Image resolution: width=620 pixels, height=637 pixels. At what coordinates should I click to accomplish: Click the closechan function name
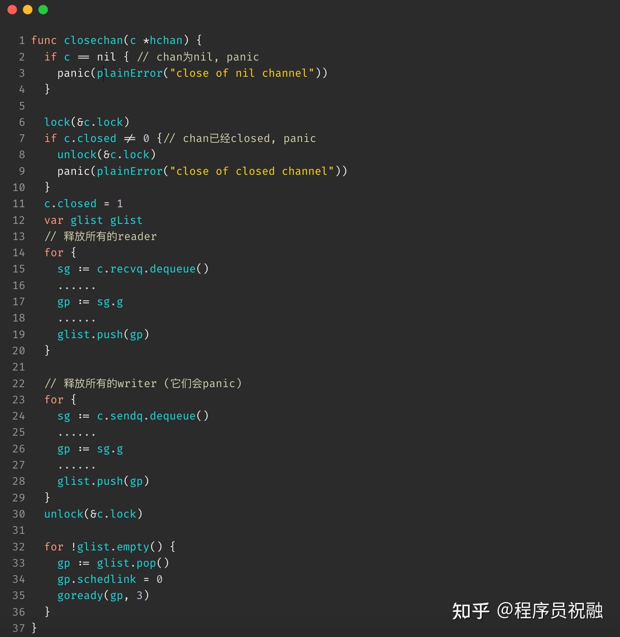coord(93,41)
